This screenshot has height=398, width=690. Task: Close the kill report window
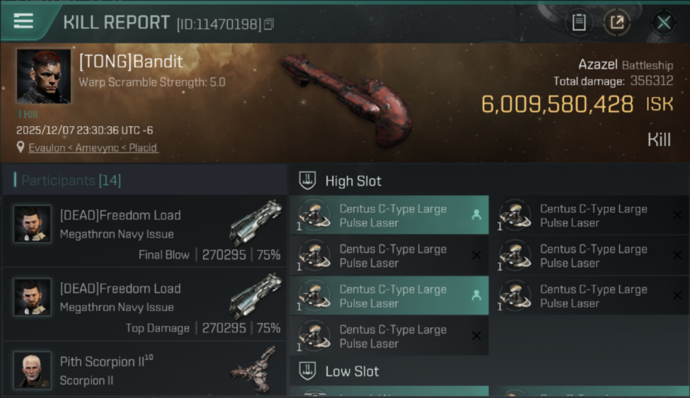click(663, 22)
